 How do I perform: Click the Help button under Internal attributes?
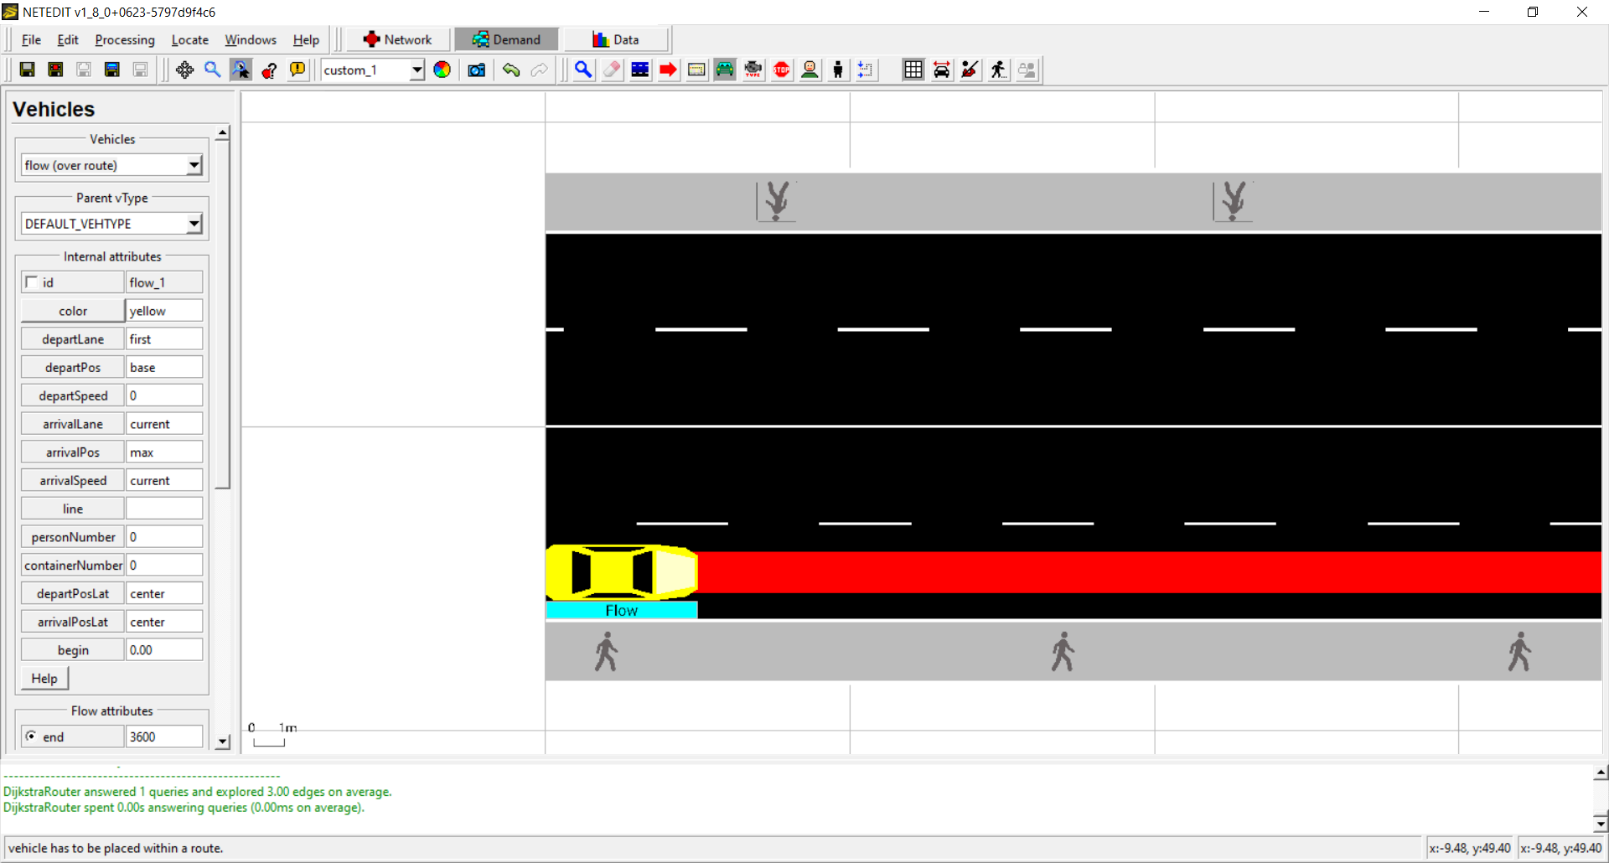coord(44,678)
